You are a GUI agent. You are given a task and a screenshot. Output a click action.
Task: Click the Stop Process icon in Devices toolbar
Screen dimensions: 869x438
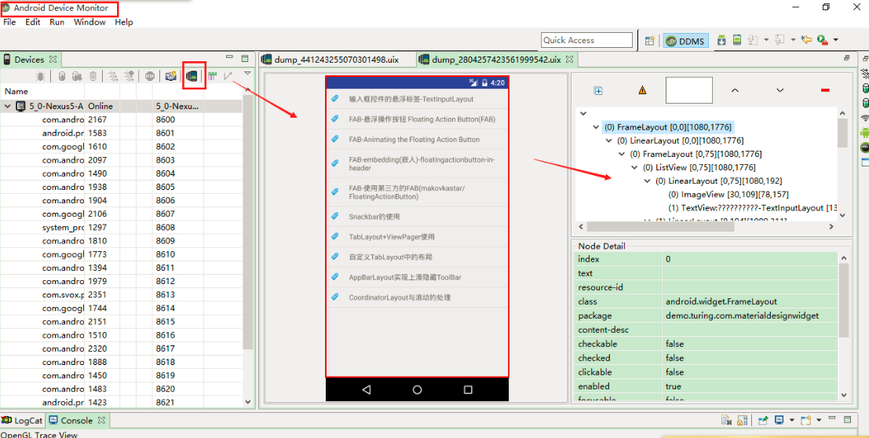(149, 76)
